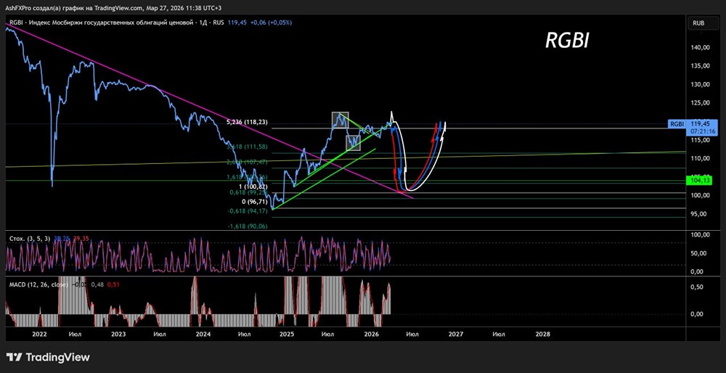This screenshot has height=373, width=726.
Task: Click the '2025' time axis label
Action: [x=287, y=334]
